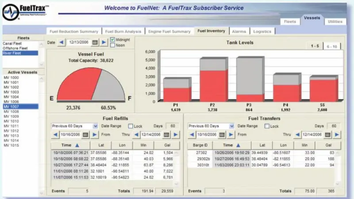Show tanks 1 - 5 tab
Image resolution: width=354 pixels, height=199 pixels.
tap(315, 46)
